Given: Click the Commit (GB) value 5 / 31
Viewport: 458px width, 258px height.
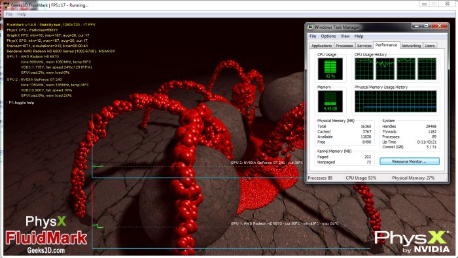Looking at the screenshot, I should click(431, 147).
